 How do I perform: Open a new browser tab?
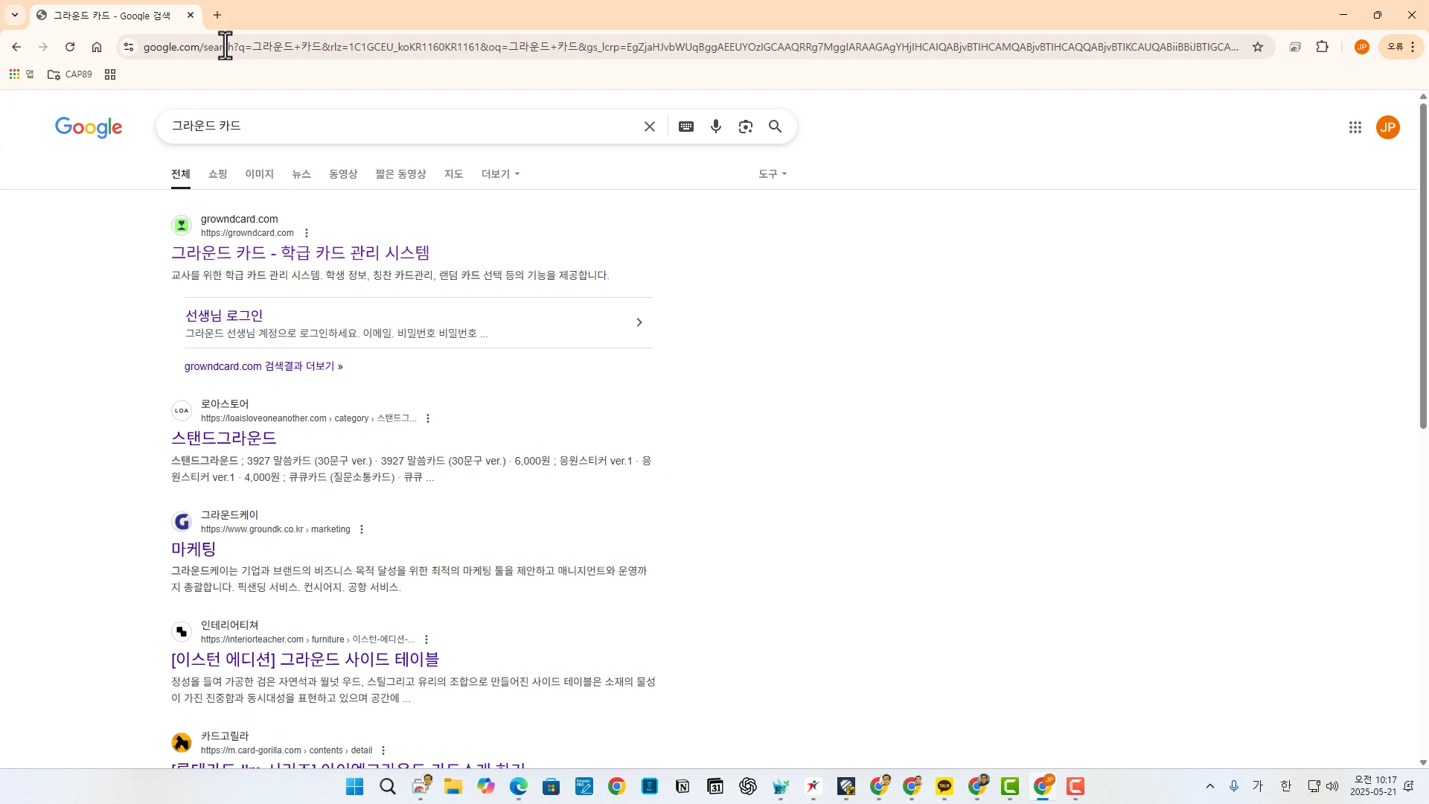217,15
